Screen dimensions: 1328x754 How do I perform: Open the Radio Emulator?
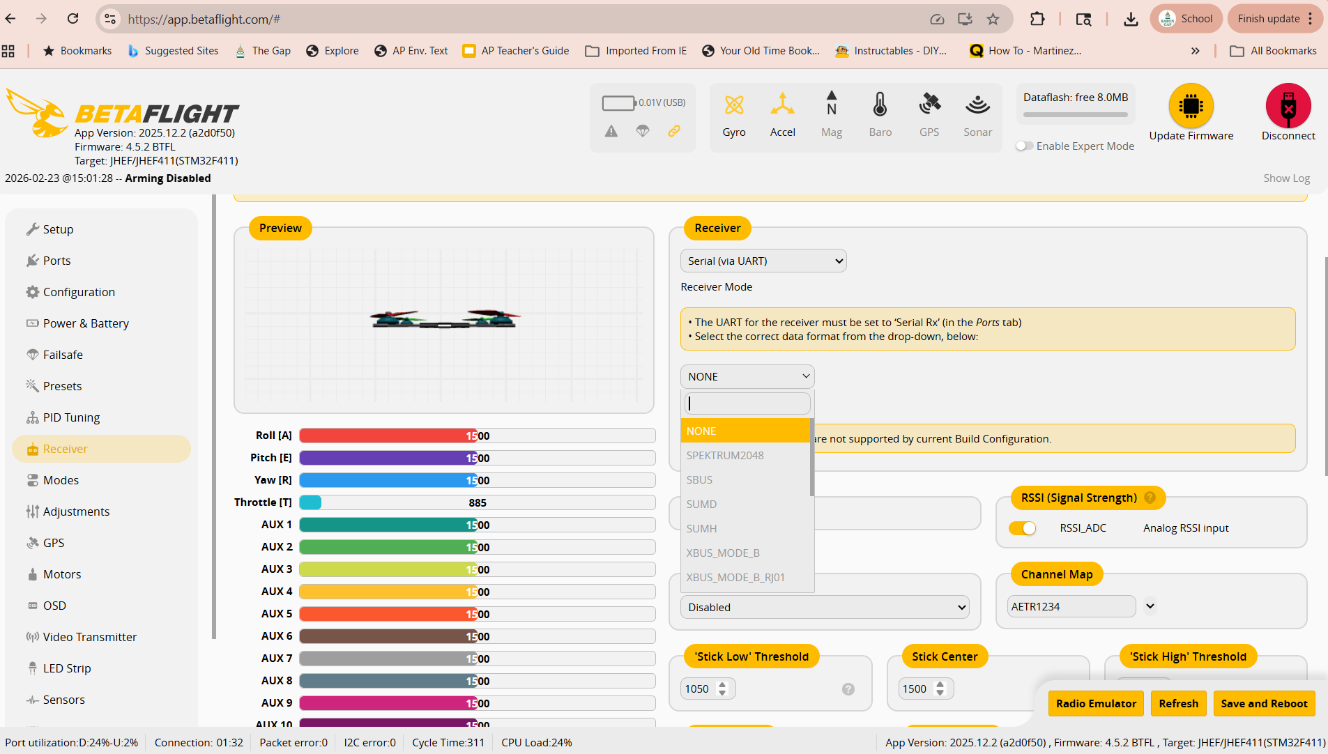[1095, 703]
